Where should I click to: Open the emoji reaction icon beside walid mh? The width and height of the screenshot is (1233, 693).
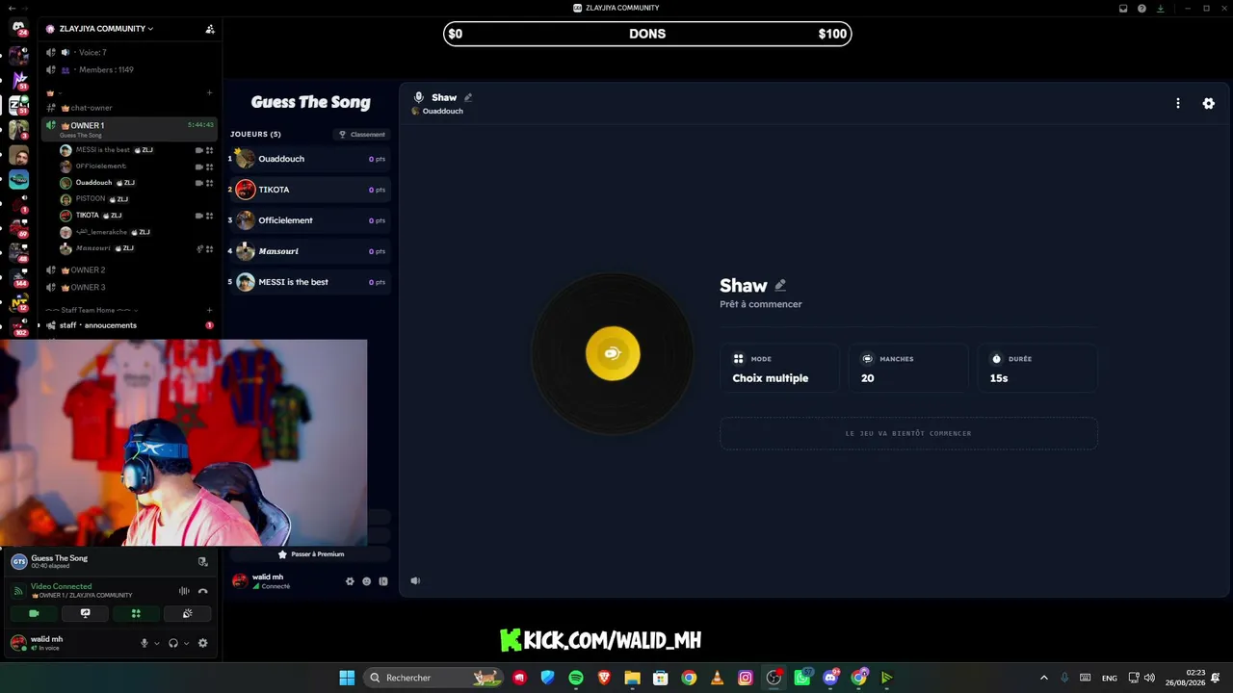(366, 581)
